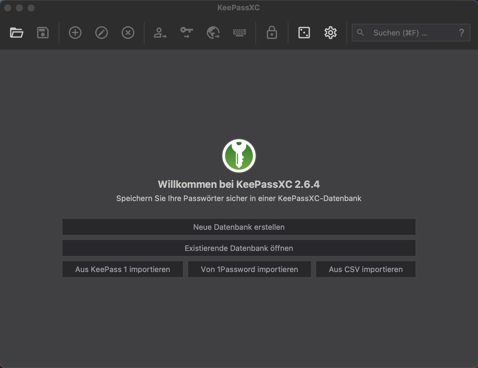Image resolution: width=478 pixels, height=368 pixels.
Task: Click the copy username icon
Action: [160, 33]
